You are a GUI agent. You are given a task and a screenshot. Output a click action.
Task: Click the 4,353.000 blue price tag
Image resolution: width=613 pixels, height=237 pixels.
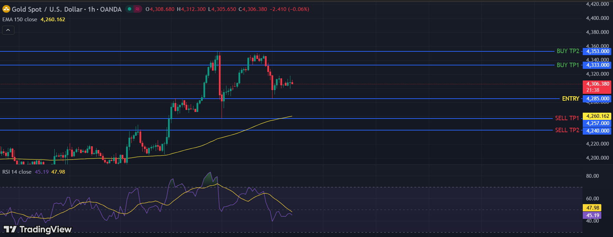click(598, 51)
